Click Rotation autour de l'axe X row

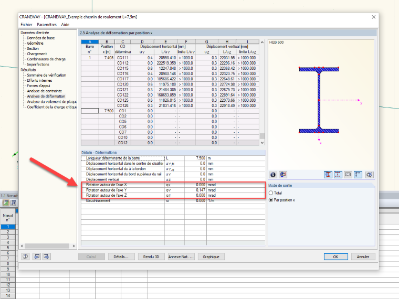click(173, 185)
